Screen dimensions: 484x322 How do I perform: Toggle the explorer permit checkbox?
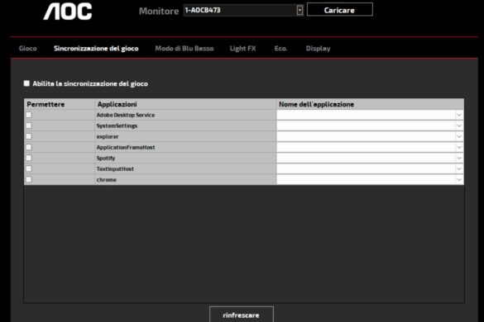click(29, 136)
